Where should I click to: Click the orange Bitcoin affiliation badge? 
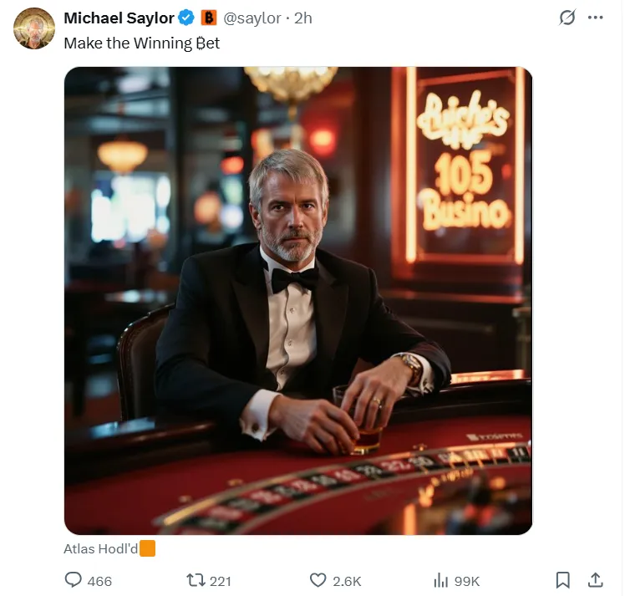click(x=209, y=18)
